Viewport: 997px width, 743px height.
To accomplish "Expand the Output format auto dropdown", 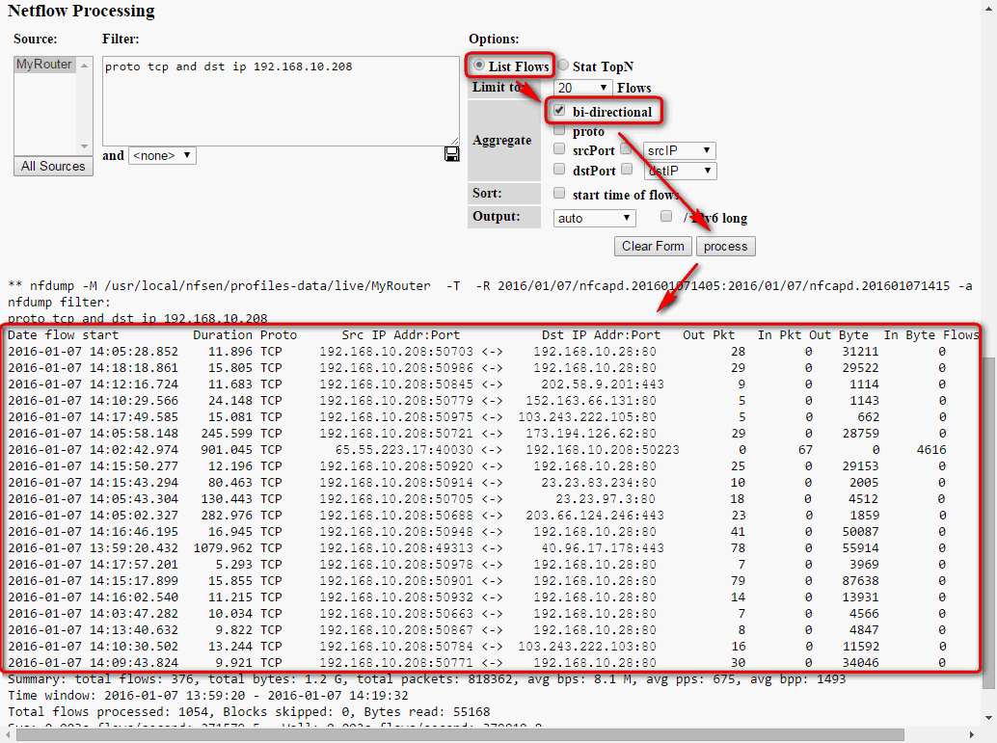I will (595, 218).
